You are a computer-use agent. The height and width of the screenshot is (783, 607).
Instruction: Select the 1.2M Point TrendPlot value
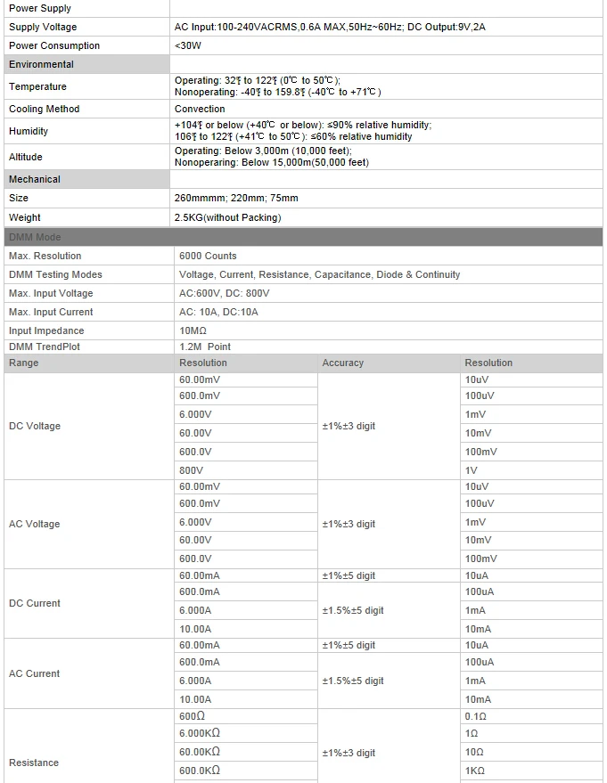click(205, 347)
